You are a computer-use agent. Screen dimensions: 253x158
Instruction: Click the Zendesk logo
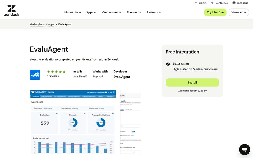[12, 11]
